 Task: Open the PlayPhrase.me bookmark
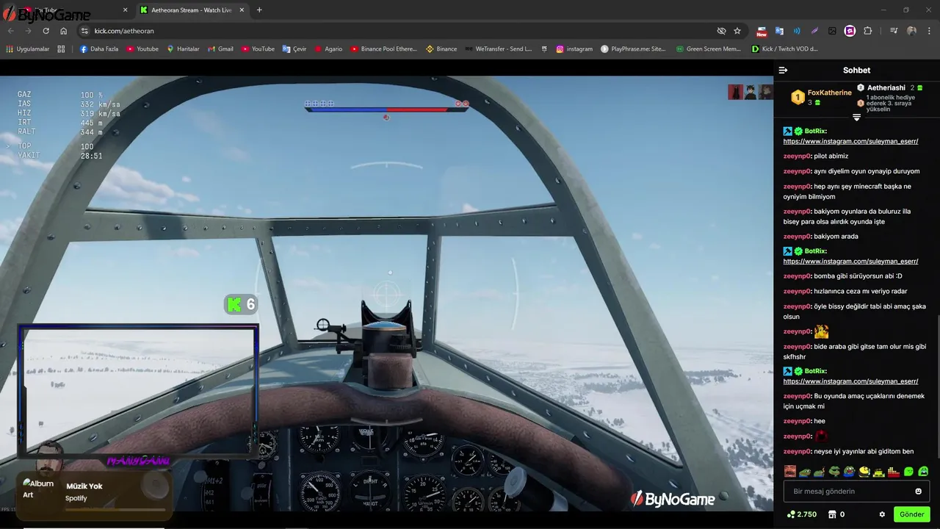click(x=633, y=49)
